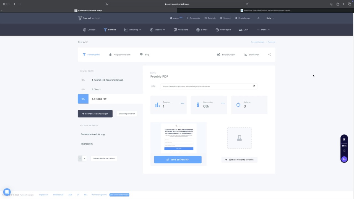Viewport: 354px width, 199px height.
Task: Click SEITE BEARBEITEN button
Action: coord(178,159)
